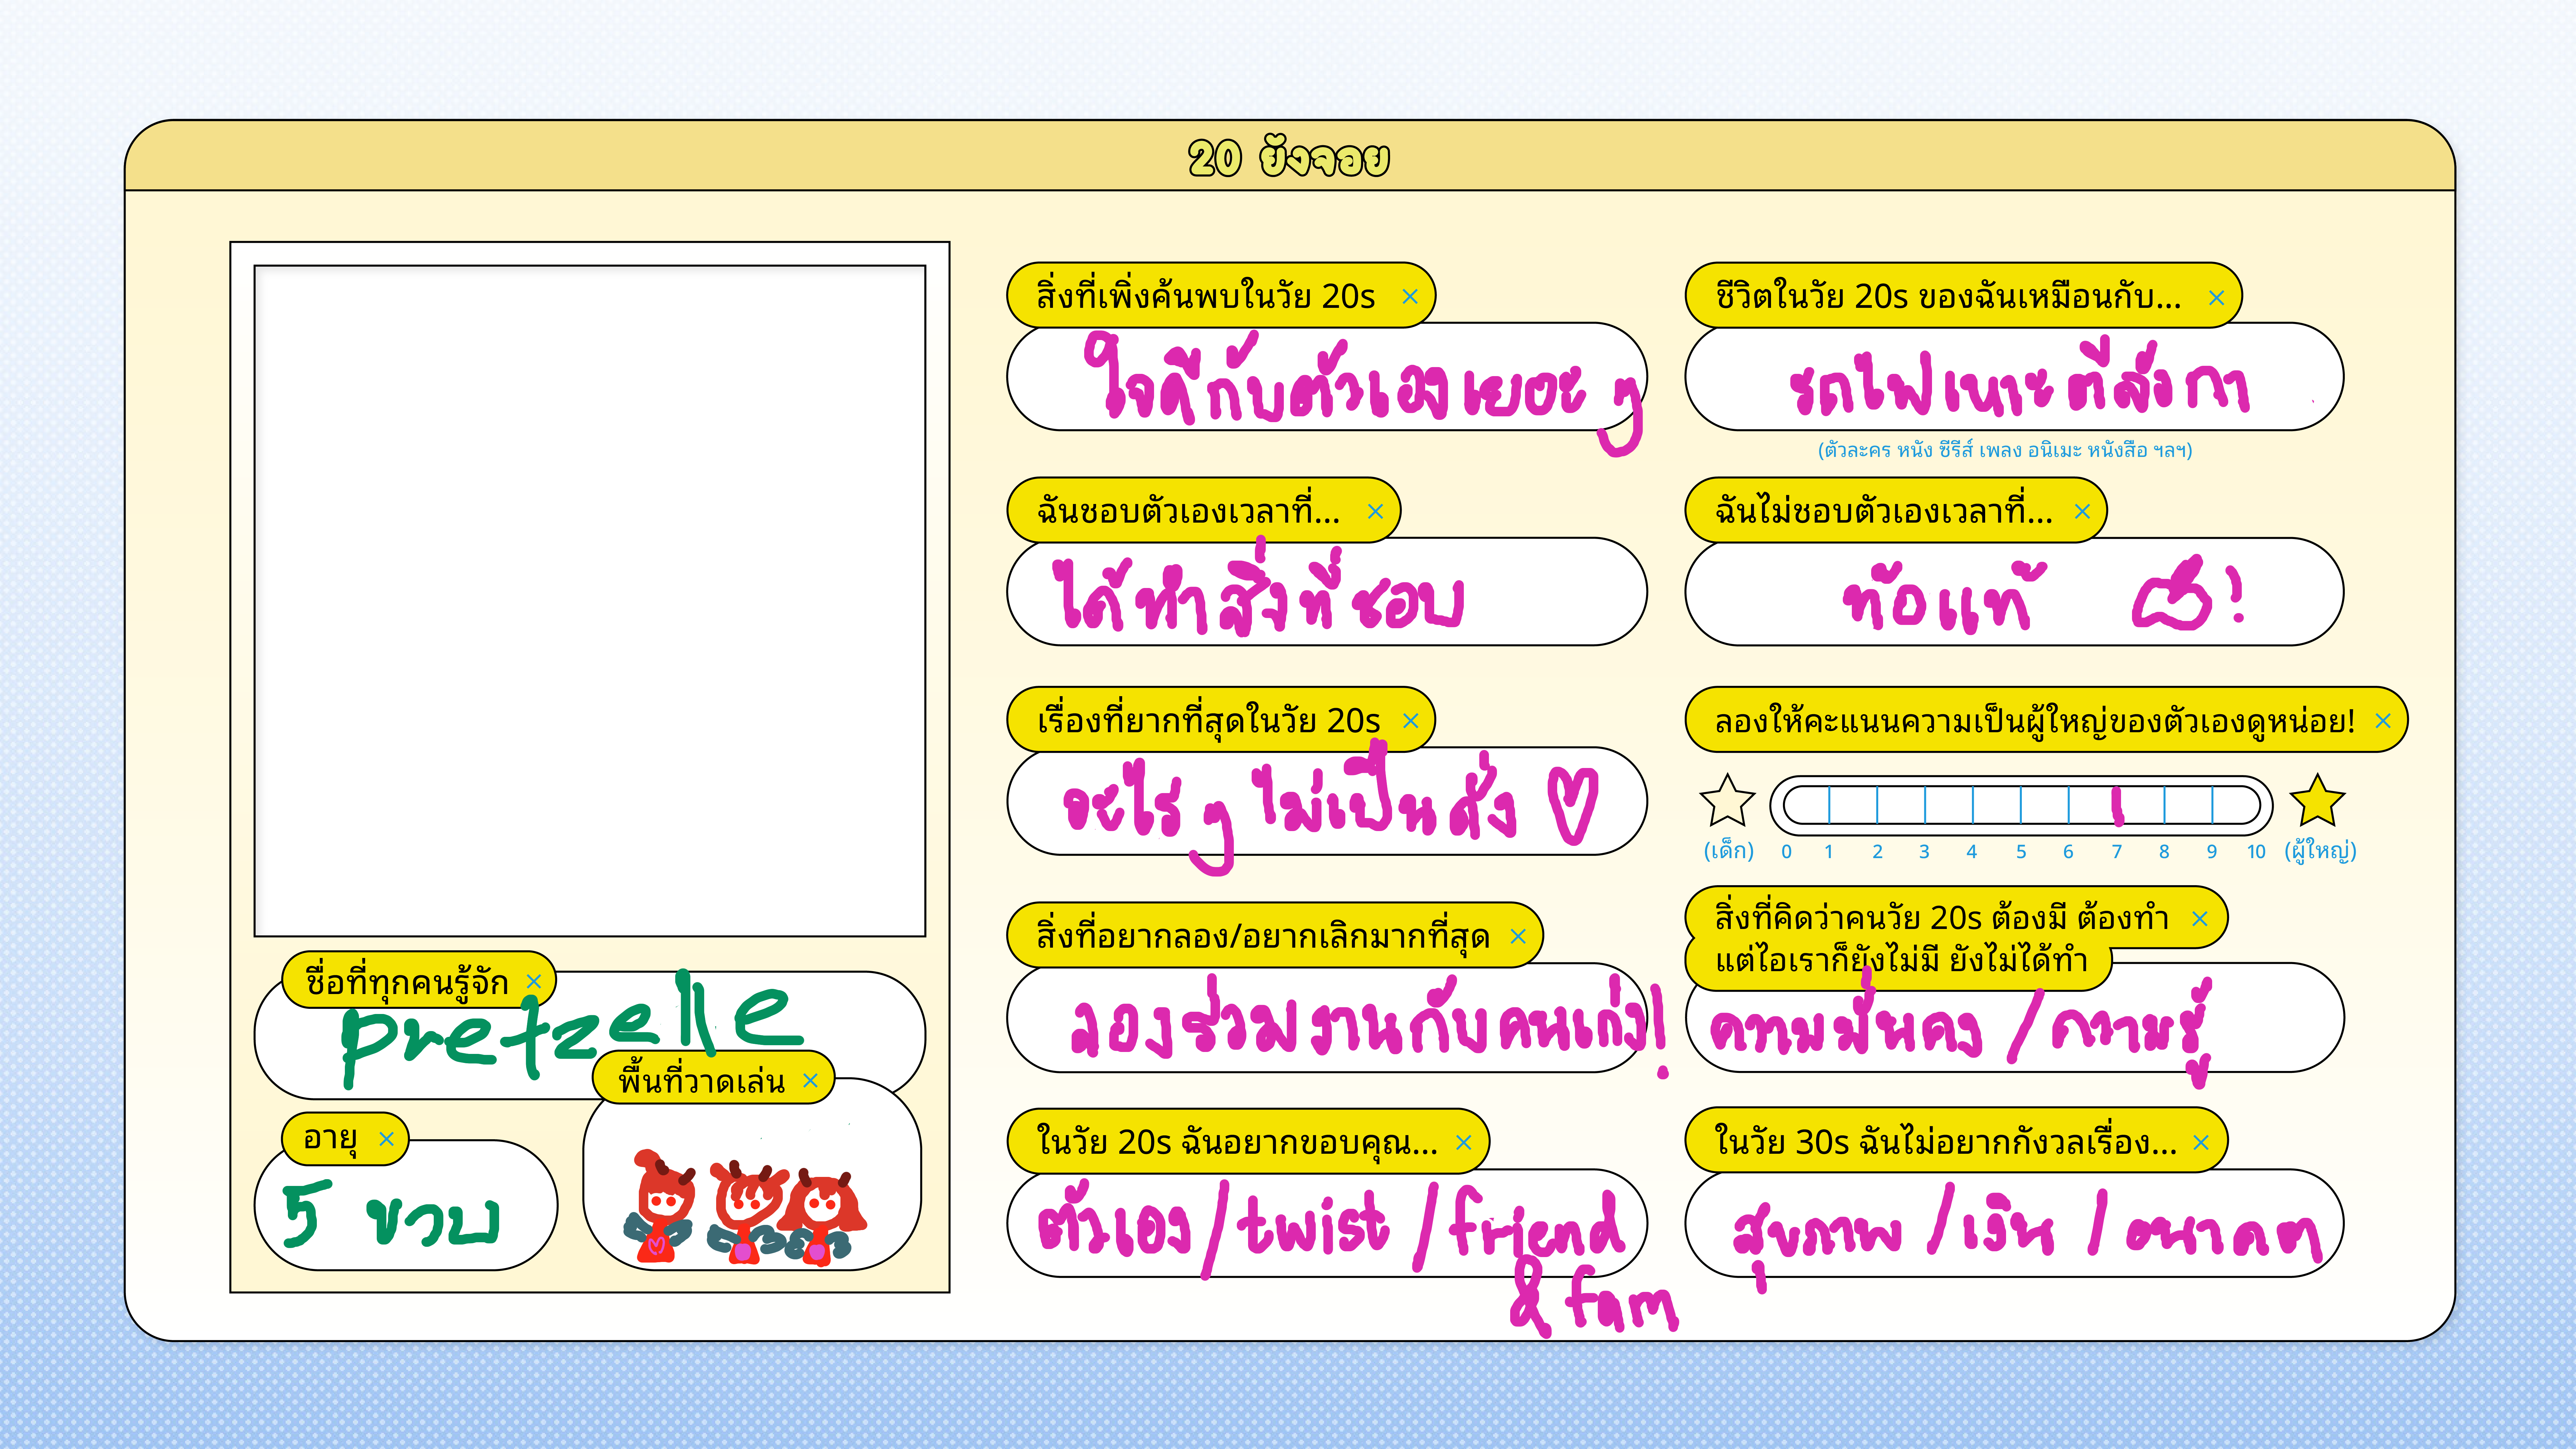2576x1449 pixels.
Task: Set the adulthood rating bar to 5
Action: coord(2021,805)
